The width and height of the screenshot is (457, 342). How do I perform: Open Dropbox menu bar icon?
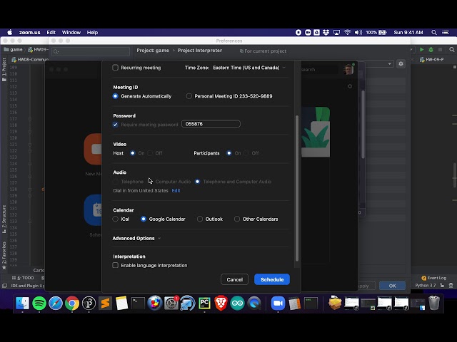tap(326, 32)
